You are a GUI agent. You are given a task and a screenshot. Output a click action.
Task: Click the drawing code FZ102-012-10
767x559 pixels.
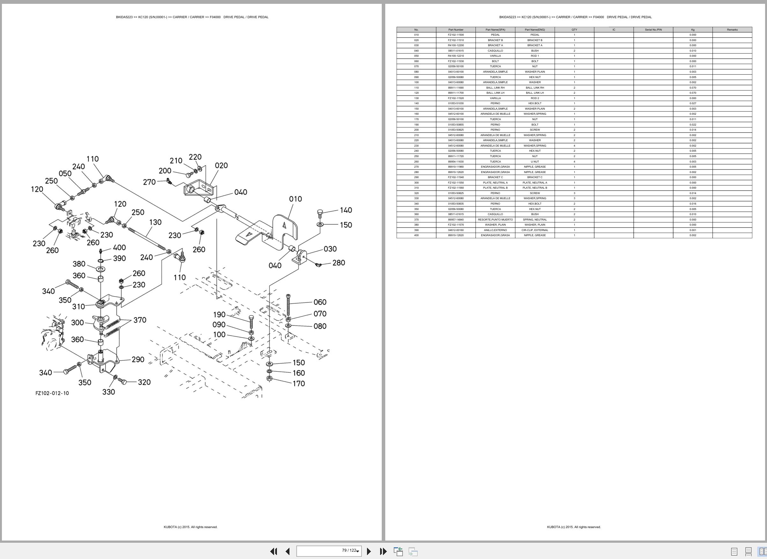[x=52, y=393]
